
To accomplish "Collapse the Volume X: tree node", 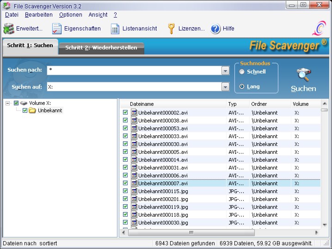I will pyautogui.click(x=8, y=103).
